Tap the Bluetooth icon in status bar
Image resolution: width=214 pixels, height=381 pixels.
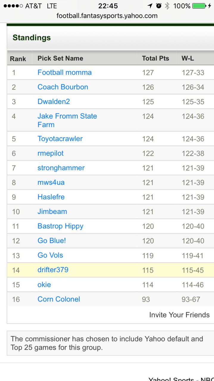168,6
